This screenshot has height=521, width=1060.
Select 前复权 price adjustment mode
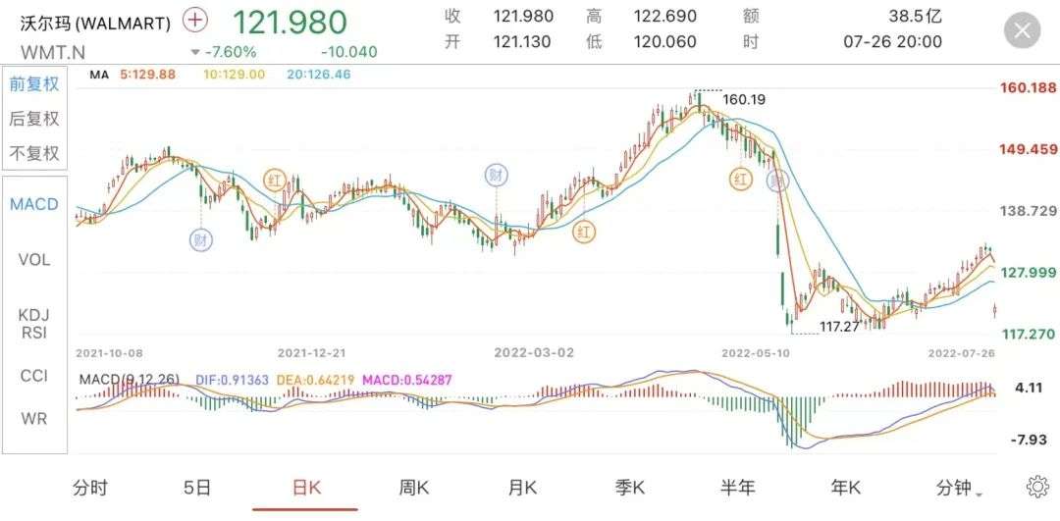point(34,84)
